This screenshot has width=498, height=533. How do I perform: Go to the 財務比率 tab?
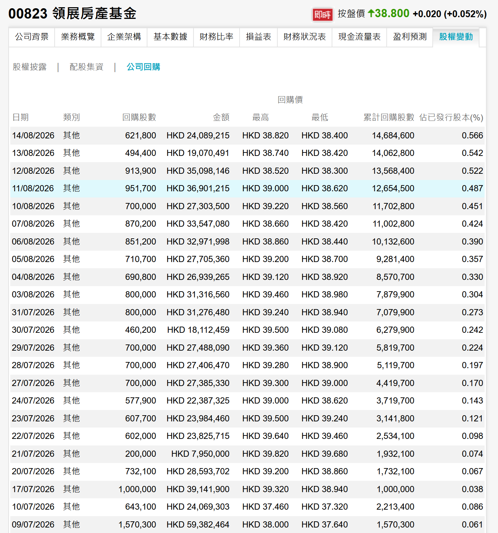pos(217,37)
